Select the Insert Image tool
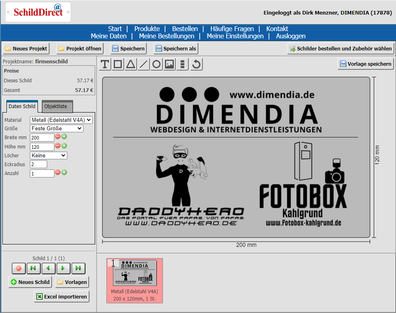396x313 pixels. click(x=169, y=64)
